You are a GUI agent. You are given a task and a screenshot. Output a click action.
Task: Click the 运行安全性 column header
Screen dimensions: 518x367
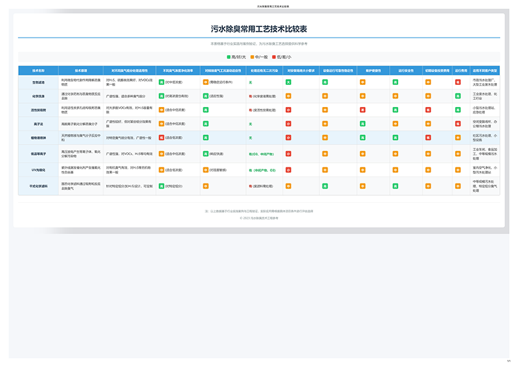[405, 69]
